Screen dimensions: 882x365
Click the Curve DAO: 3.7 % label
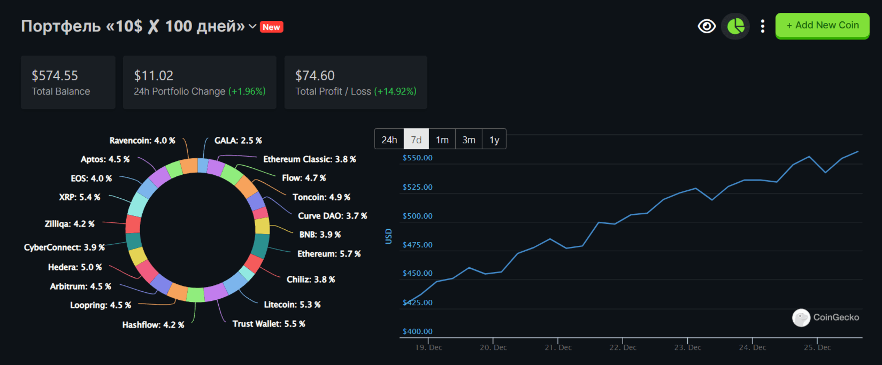pyautogui.click(x=332, y=216)
